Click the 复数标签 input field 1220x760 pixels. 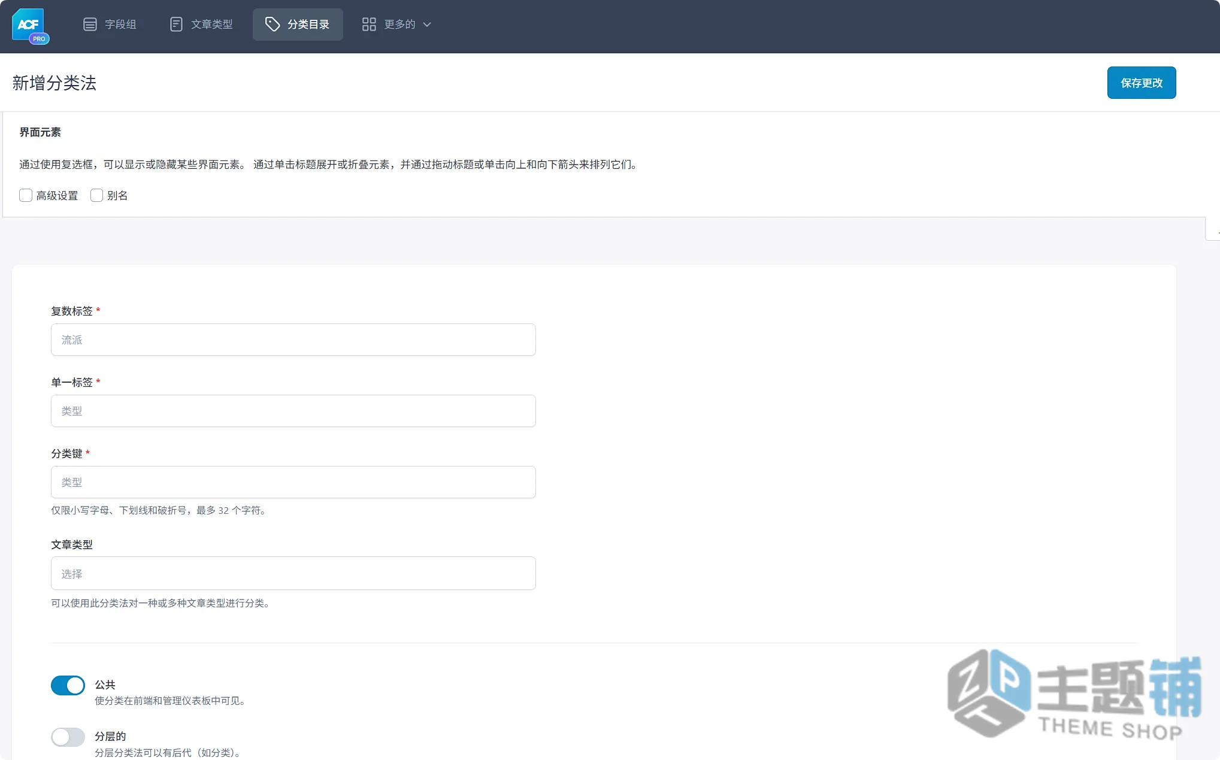click(293, 340)
